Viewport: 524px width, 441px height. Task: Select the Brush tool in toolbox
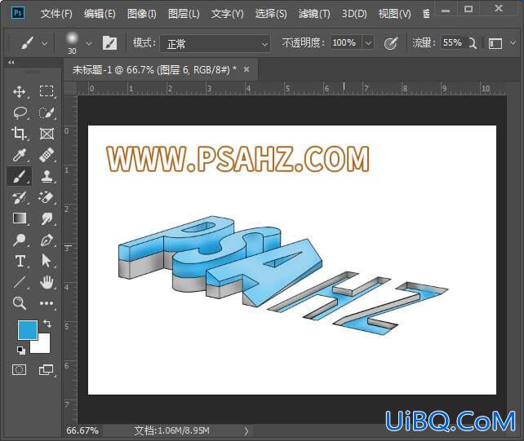tap(20, 176)
